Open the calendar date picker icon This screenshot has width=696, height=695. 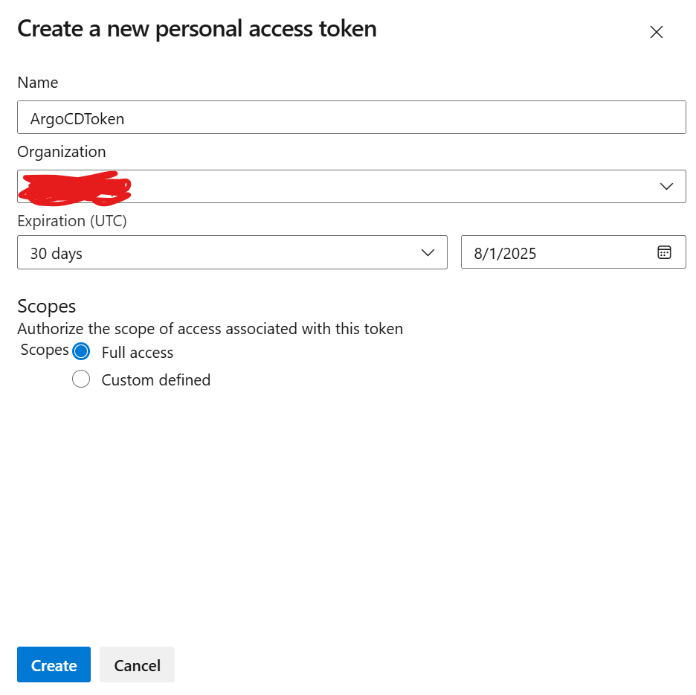pos(664,252)
